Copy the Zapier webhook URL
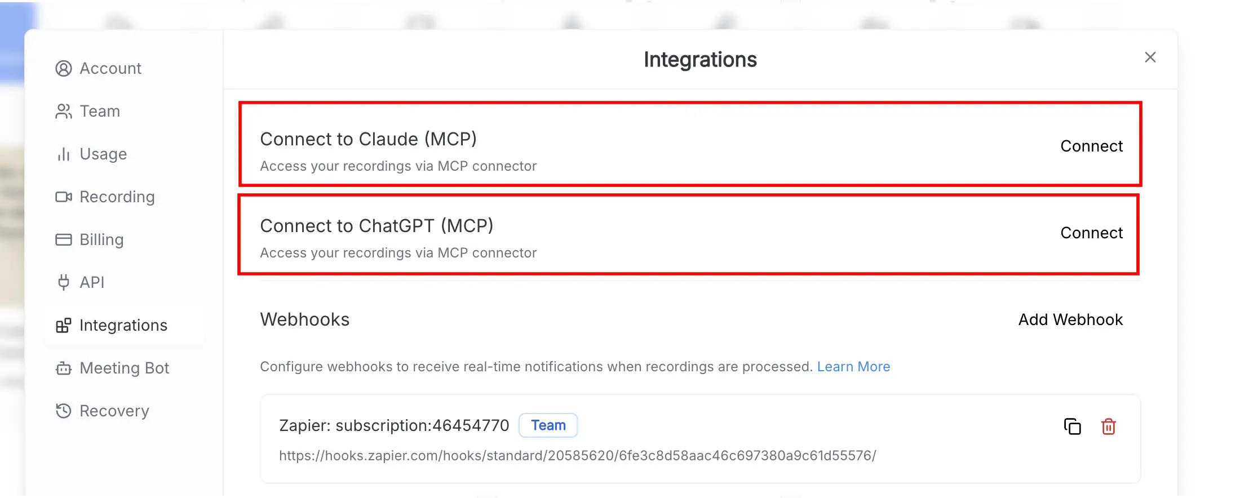 tap(1073, 426)
